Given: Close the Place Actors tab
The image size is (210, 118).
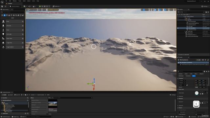Looking at the screenshot, I should 12,10.
